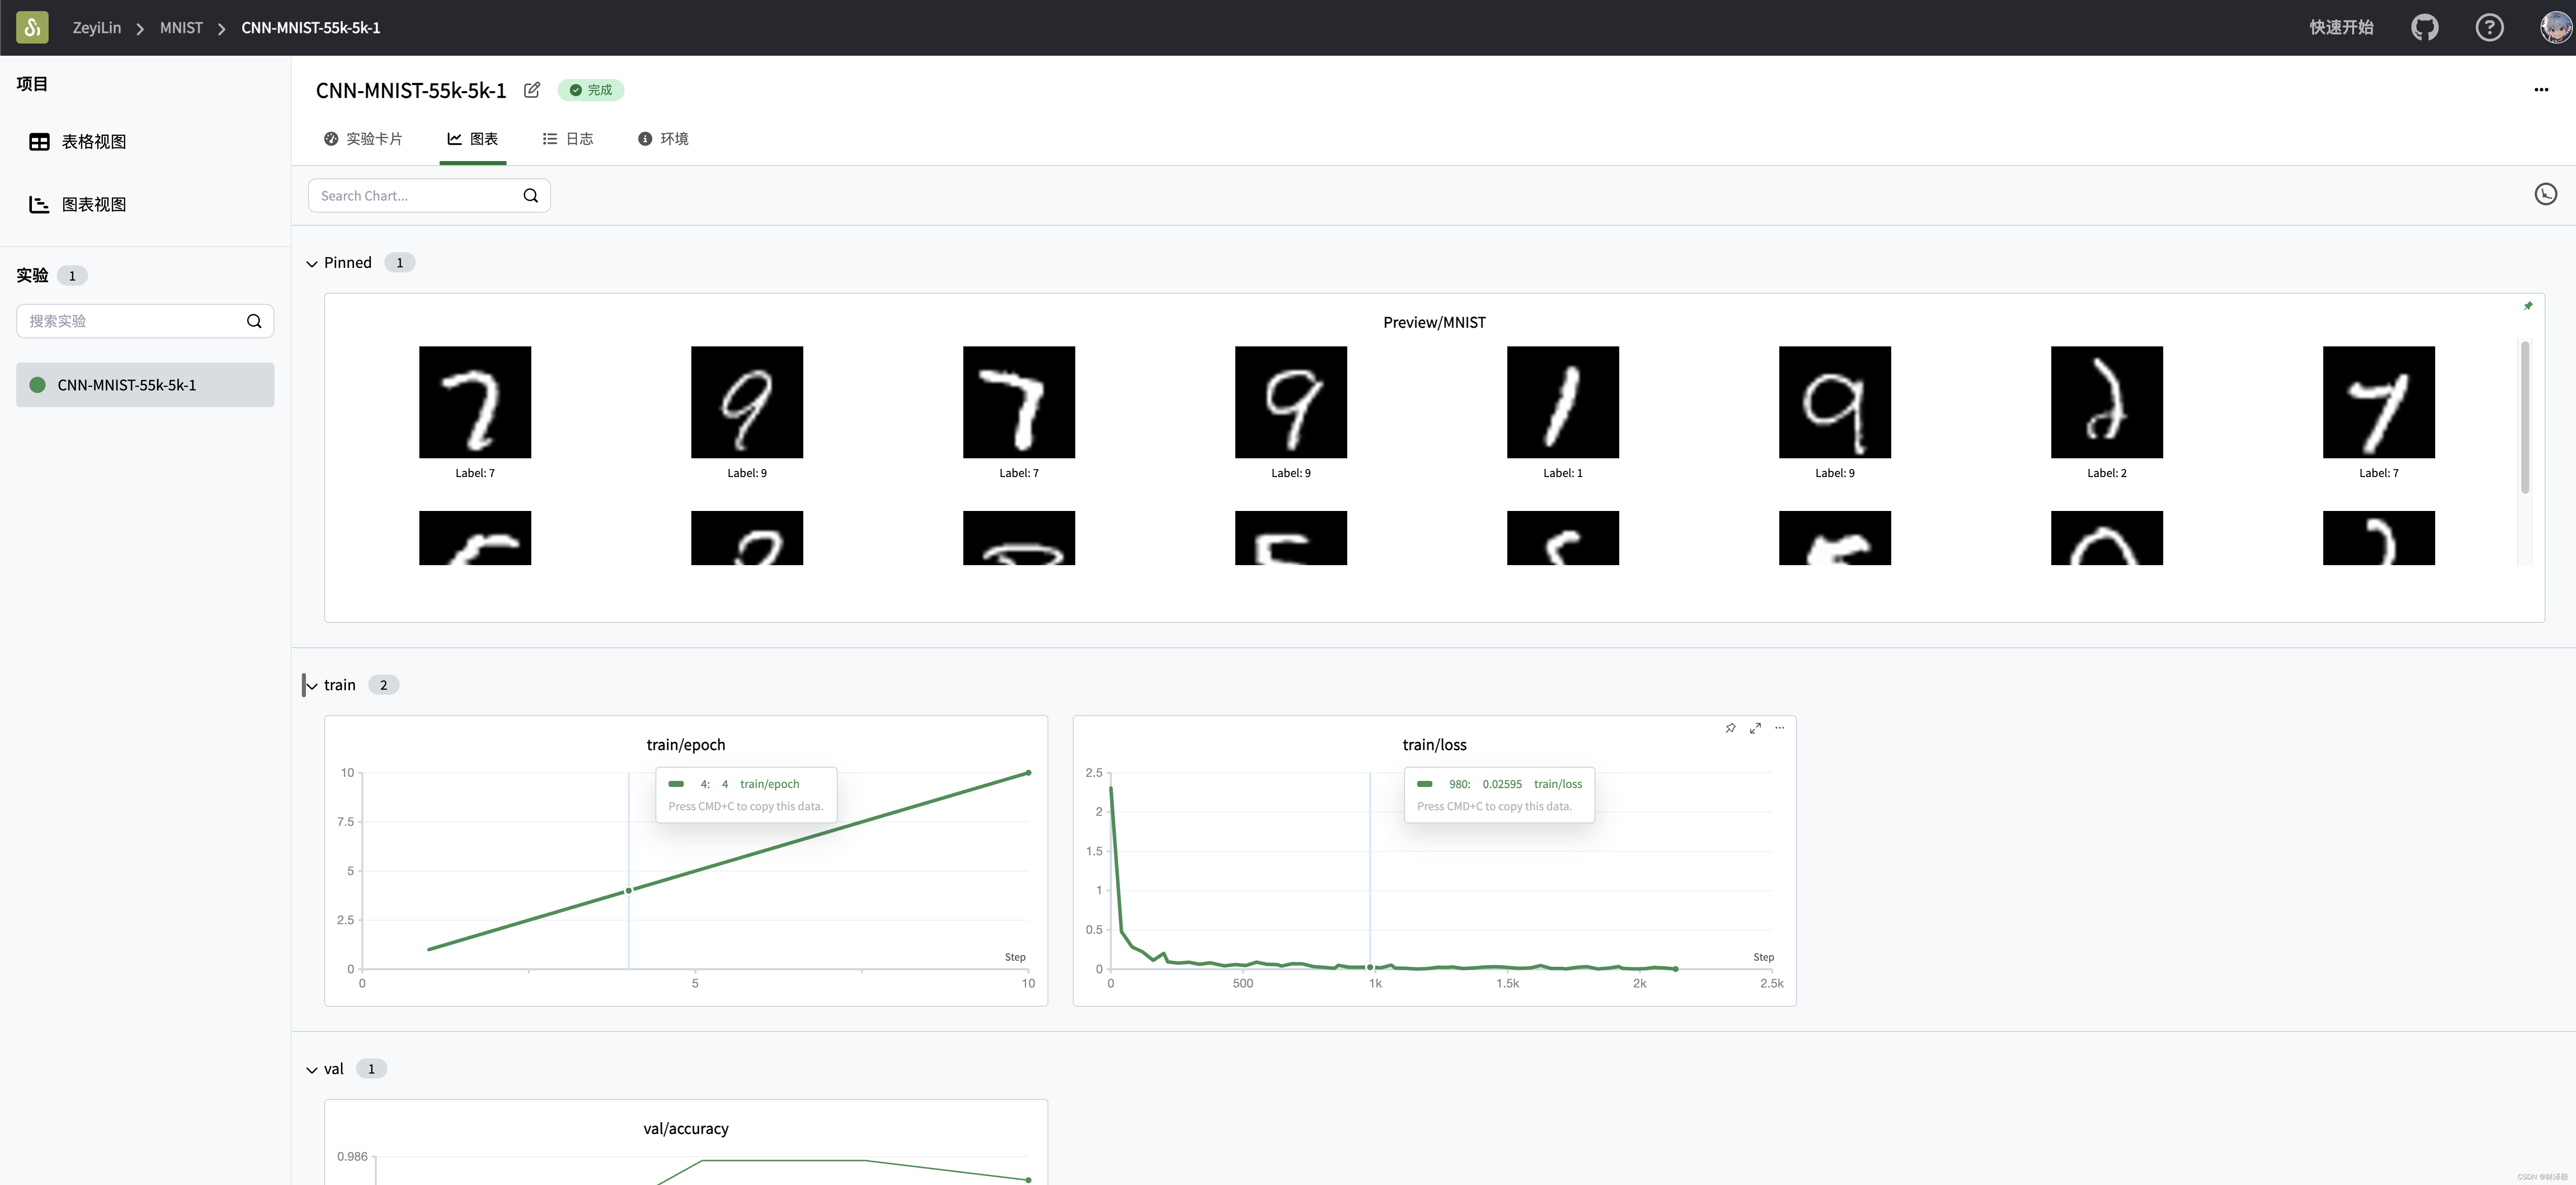Click the clock icon beside chart search
The image size is (2576, 1185).
click(x=2545, y=194)
